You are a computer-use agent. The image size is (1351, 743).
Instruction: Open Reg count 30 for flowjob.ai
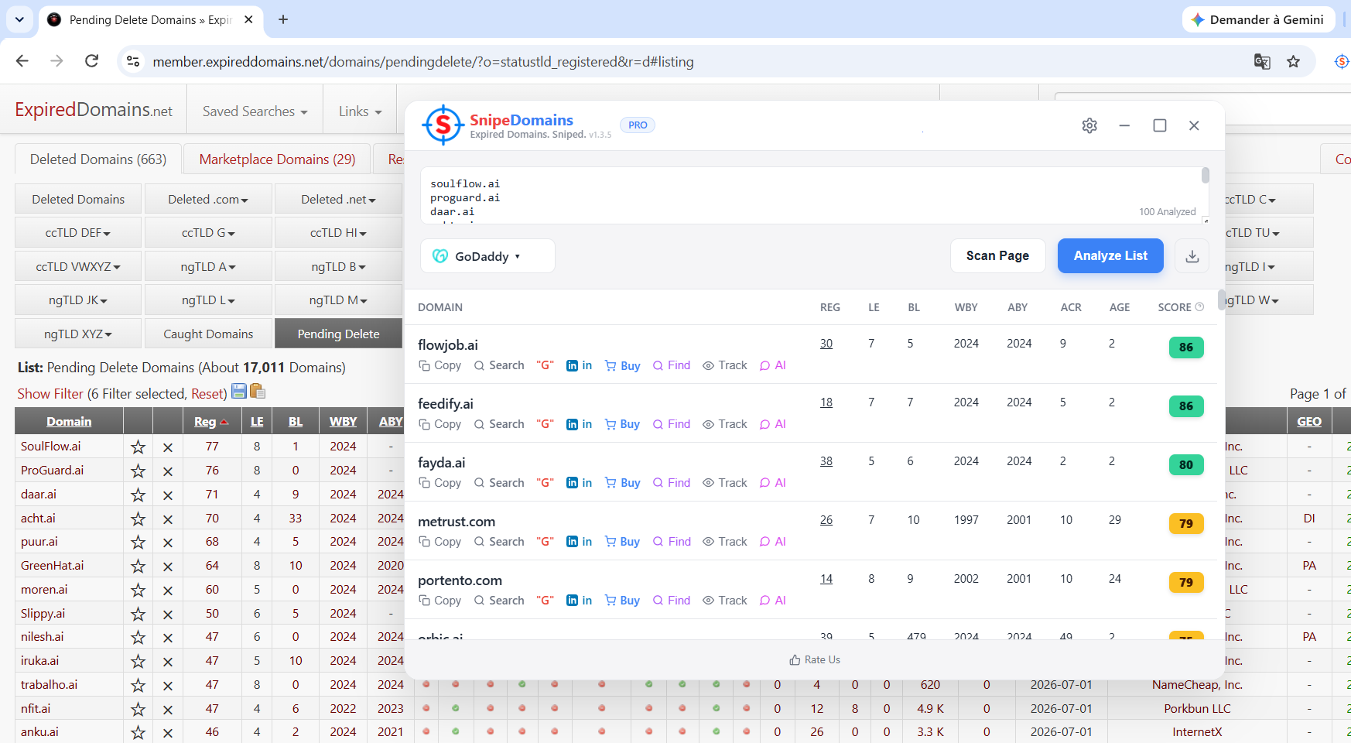point(826,344)
